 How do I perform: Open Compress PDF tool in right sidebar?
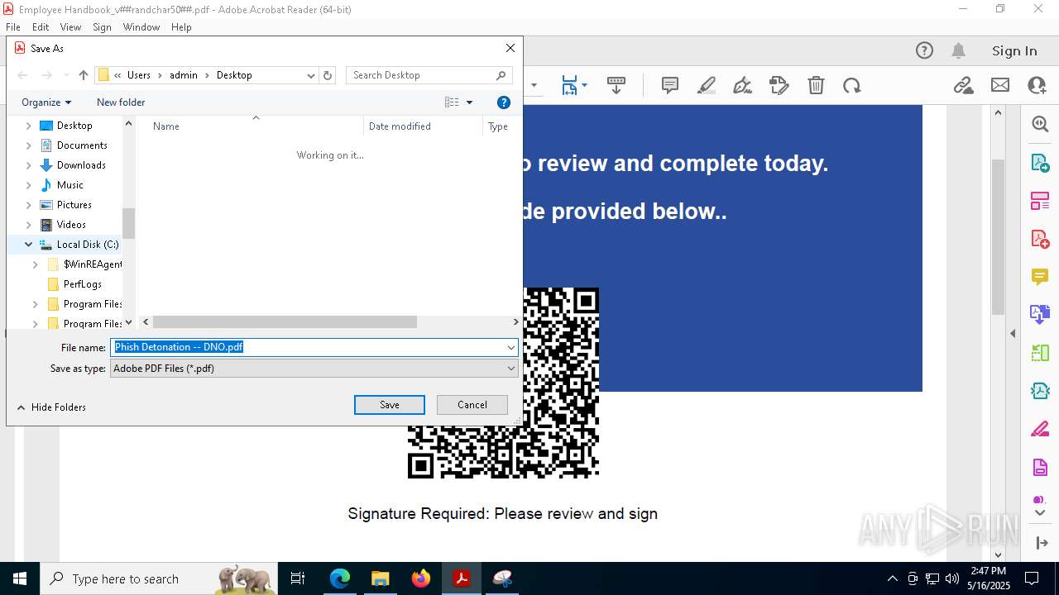1040,353
